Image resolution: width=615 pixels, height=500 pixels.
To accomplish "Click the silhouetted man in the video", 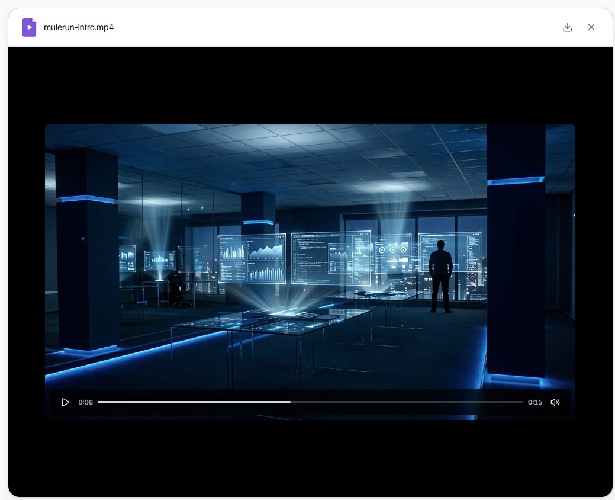I will [x=440, y=275].
